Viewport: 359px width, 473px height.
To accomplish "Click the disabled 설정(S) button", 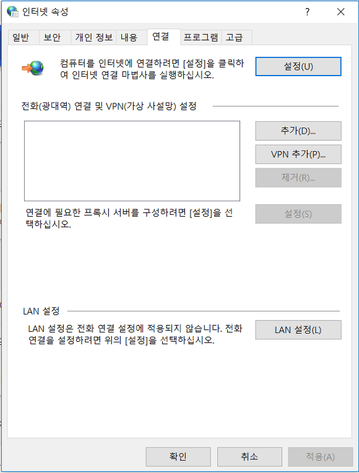I will click(x=298, y=214).
